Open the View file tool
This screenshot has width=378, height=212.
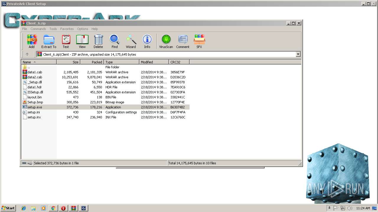82,41
